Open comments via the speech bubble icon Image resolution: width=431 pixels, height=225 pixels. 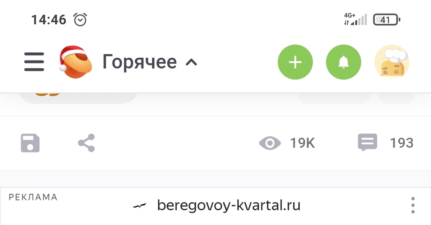[x=367, y=142]
